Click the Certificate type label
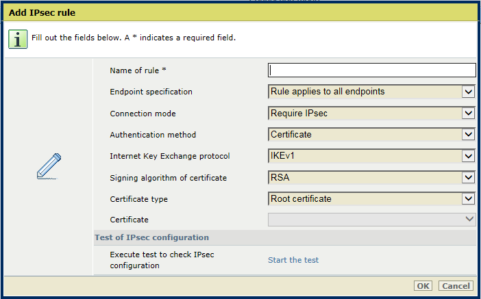This screenshot has width=481, height=299. (x=138, y=199)
